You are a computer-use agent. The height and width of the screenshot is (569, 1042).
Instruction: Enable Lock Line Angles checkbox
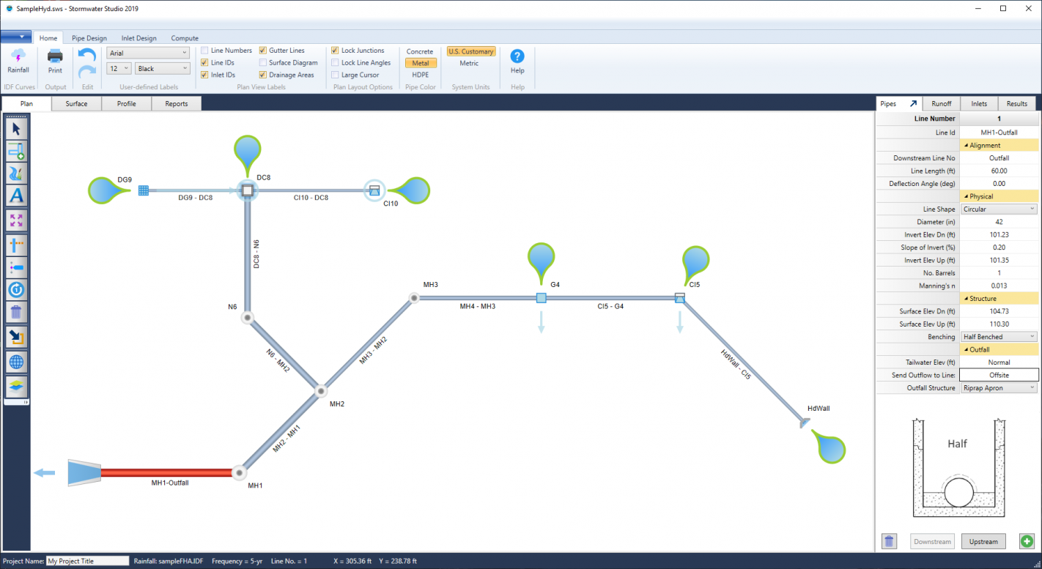coord(335,63)
